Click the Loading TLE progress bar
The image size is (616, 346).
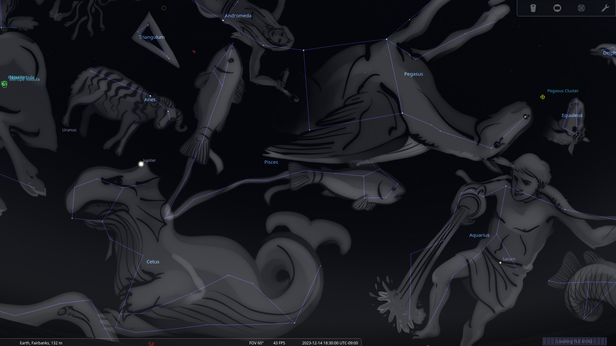[574, 341]
